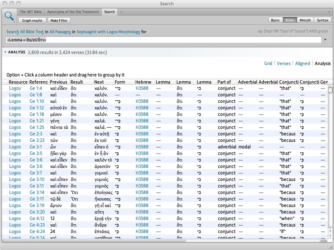
Task: Click the horizontal scrollbar right arrow
Action: coord(325,241)
